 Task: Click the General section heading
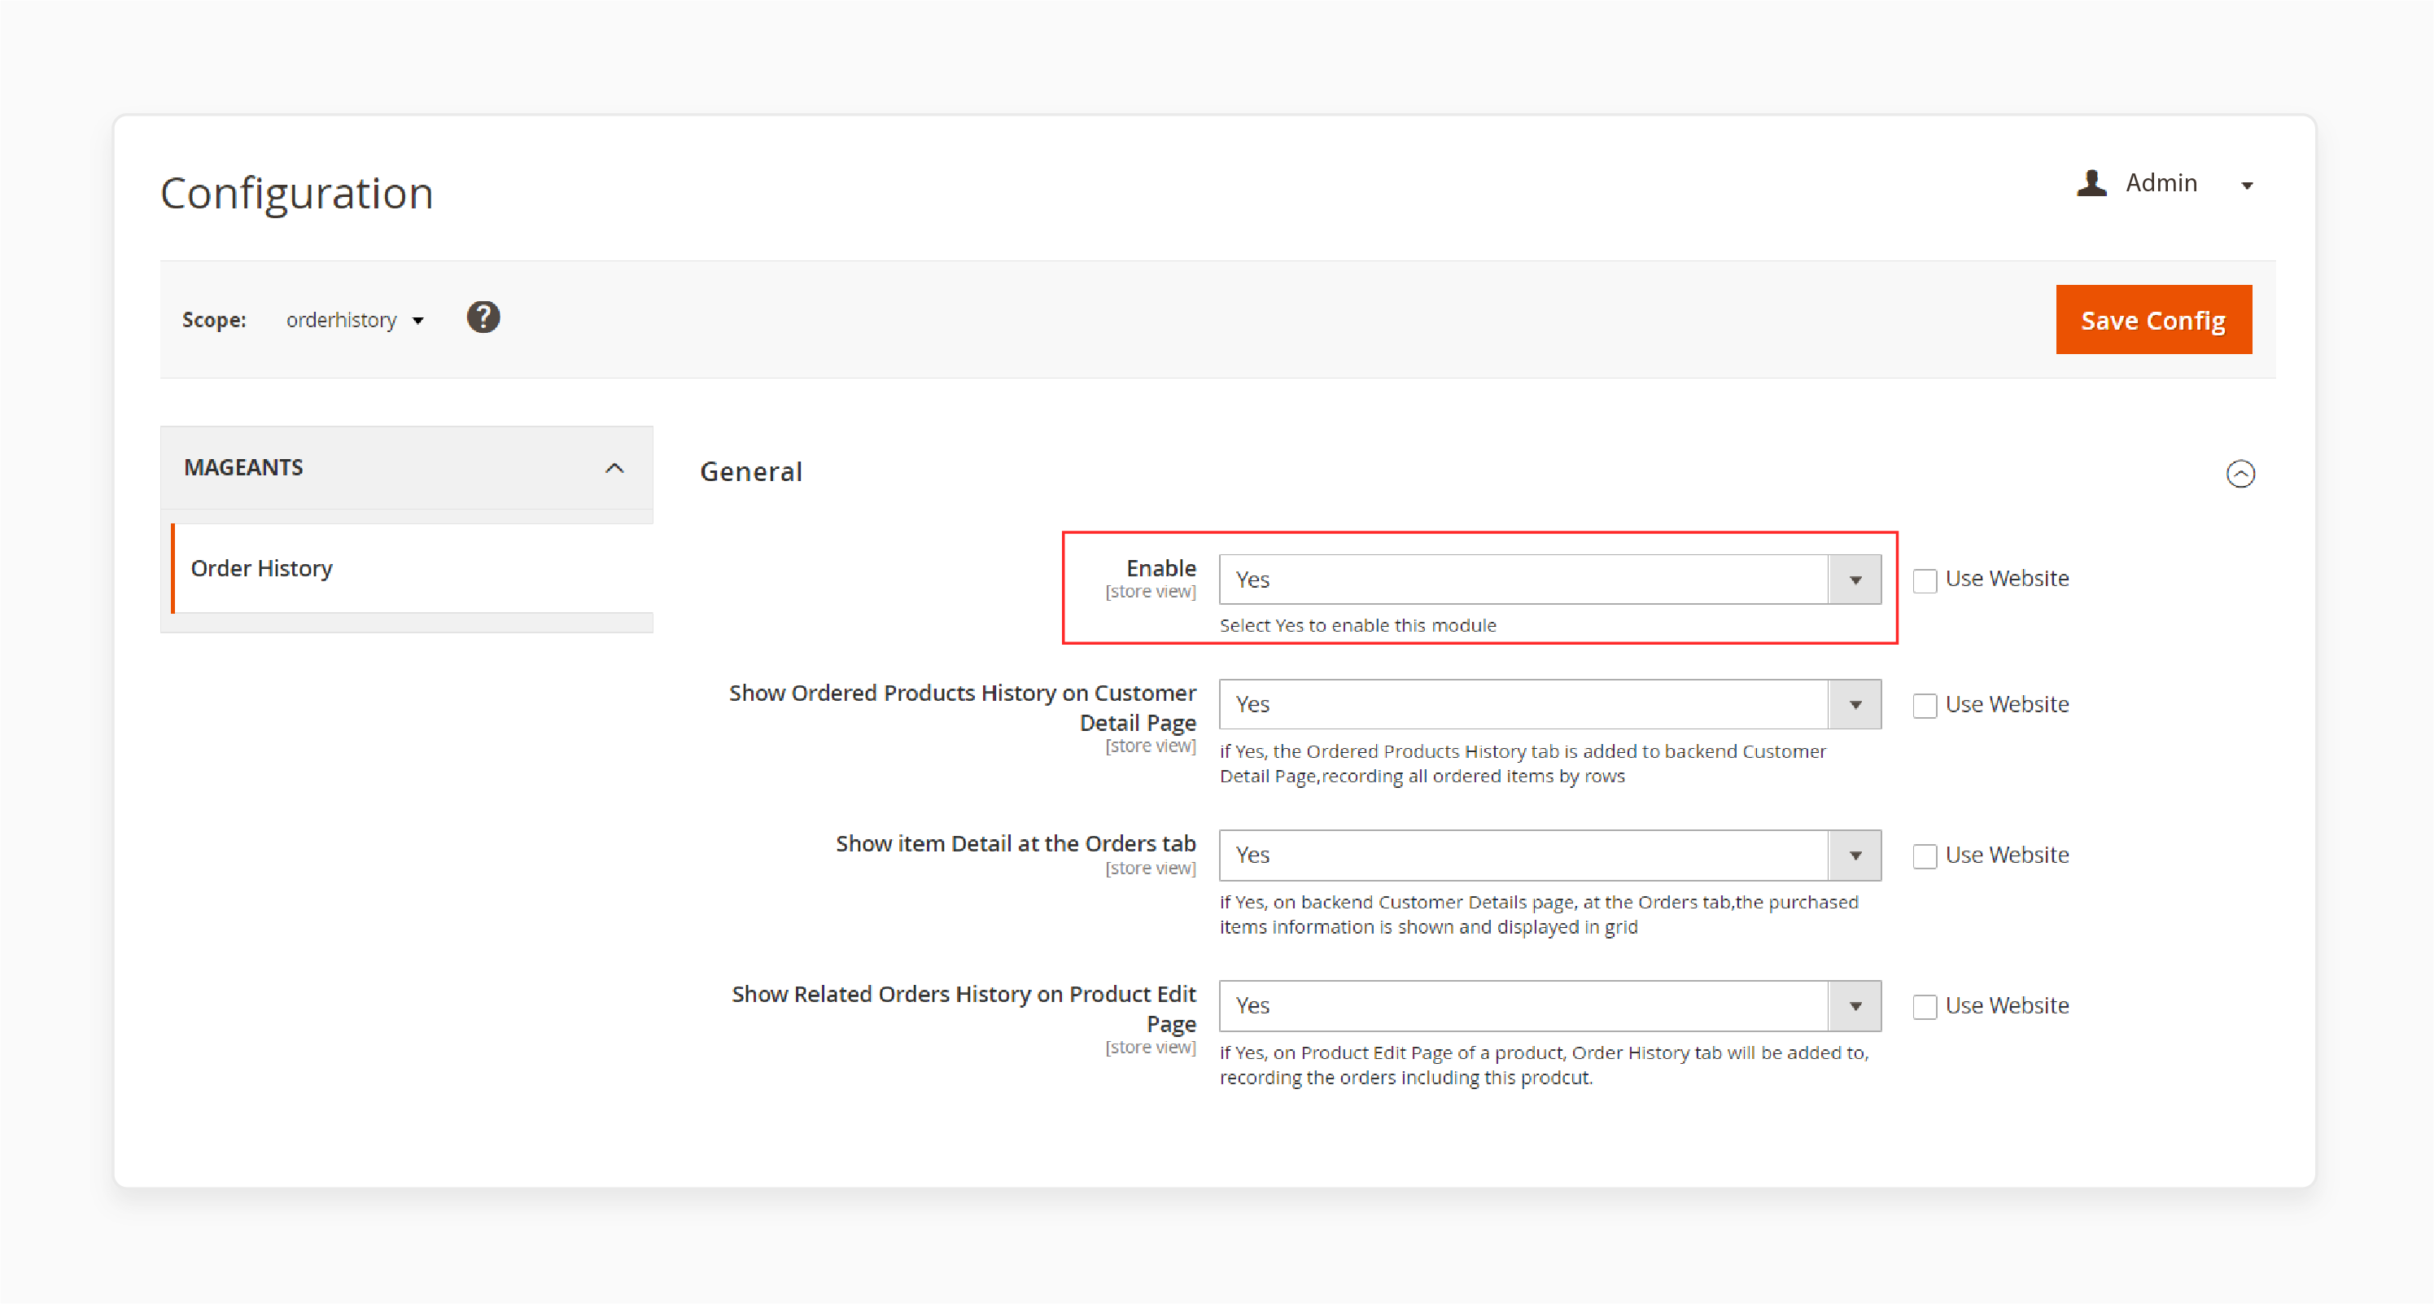click(751, 471)
